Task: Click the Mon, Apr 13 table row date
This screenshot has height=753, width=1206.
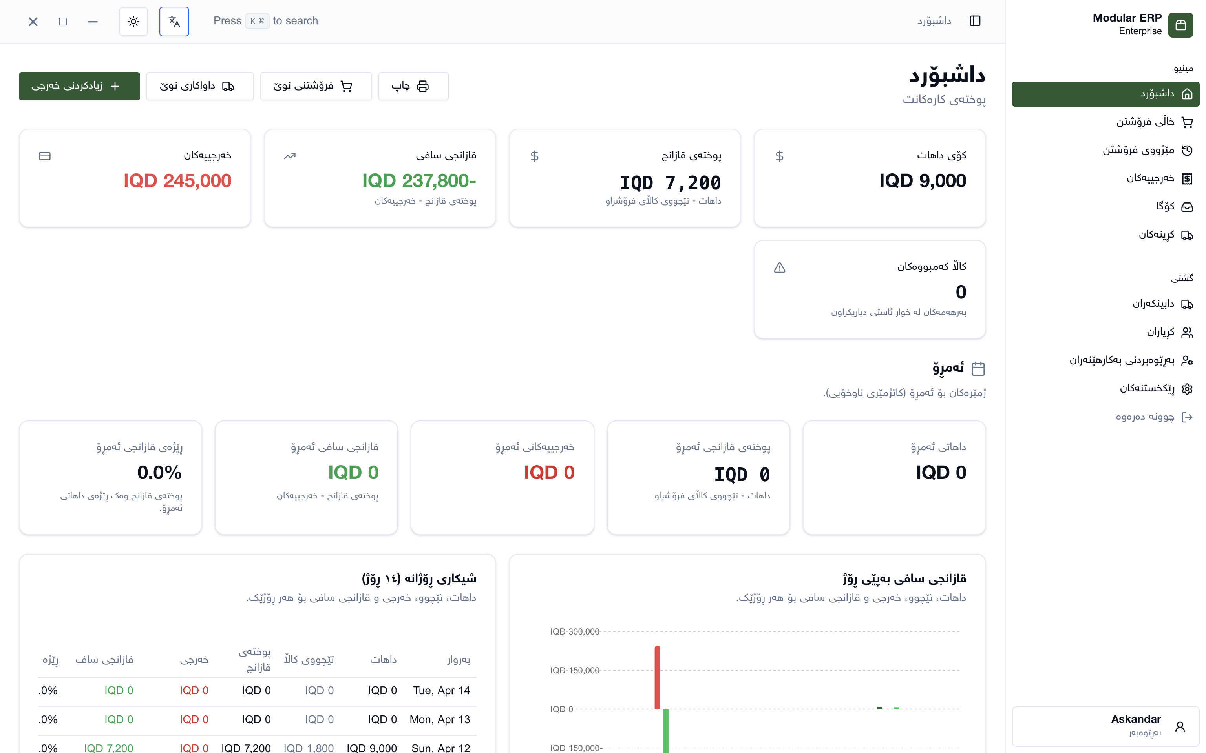Action: tap(440, 719)
